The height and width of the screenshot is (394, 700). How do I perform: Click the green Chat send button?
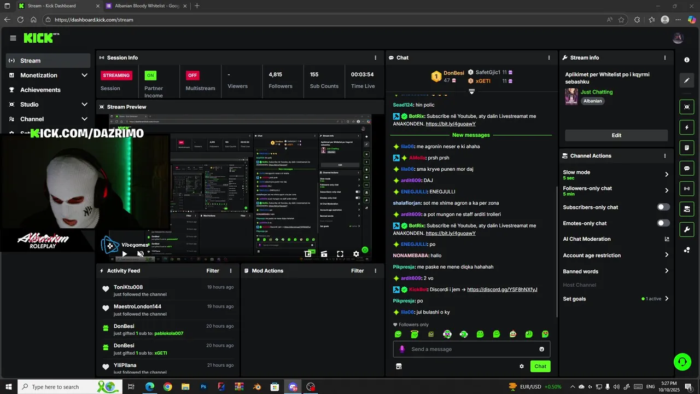point(540,367)
